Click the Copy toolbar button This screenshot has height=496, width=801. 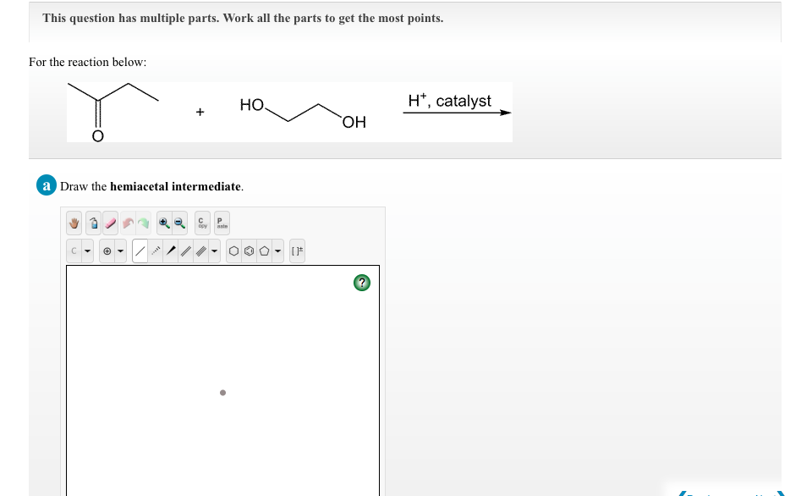click(201, 223)
